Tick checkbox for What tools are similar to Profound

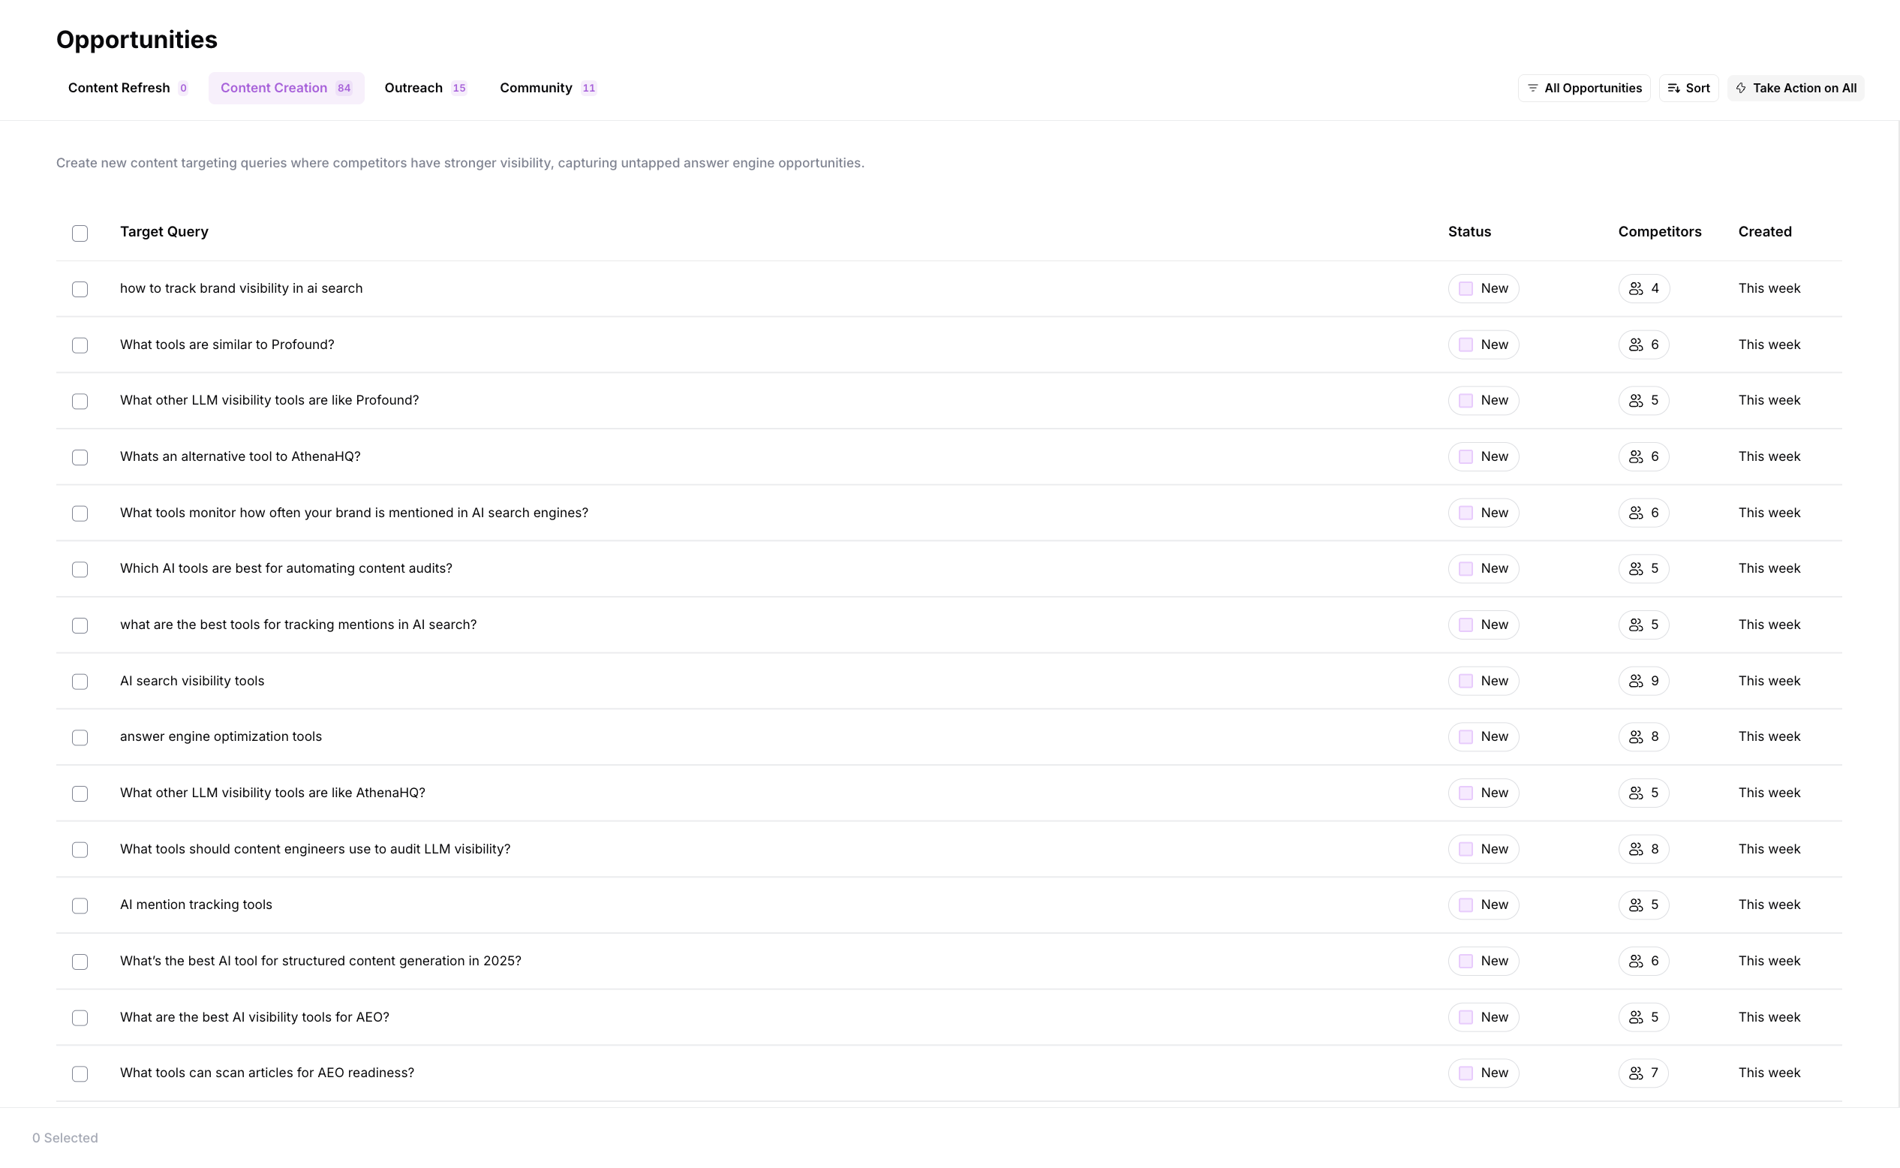pos(80,345)
